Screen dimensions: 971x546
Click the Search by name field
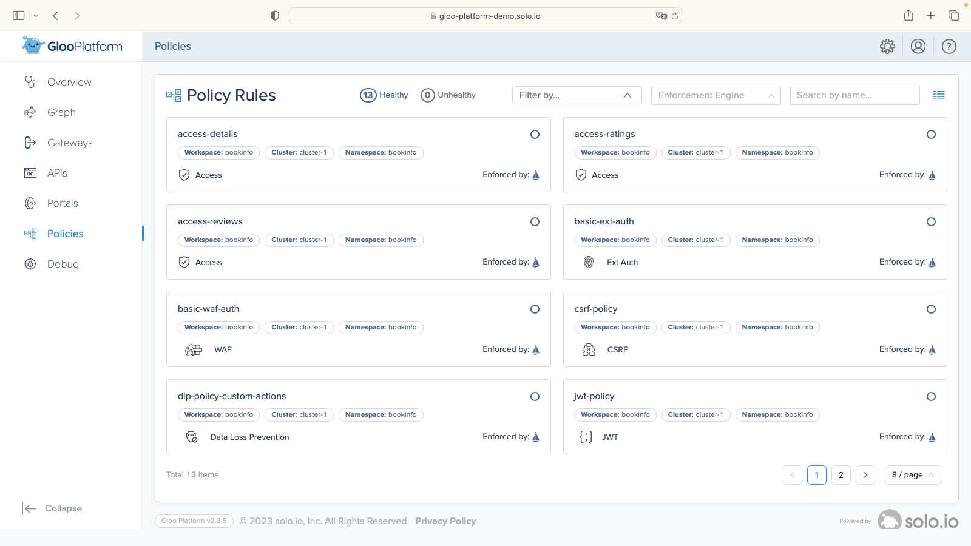(854, 95)
